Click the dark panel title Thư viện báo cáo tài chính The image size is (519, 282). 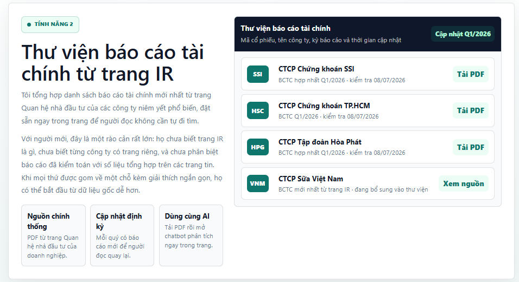[286, 28]
